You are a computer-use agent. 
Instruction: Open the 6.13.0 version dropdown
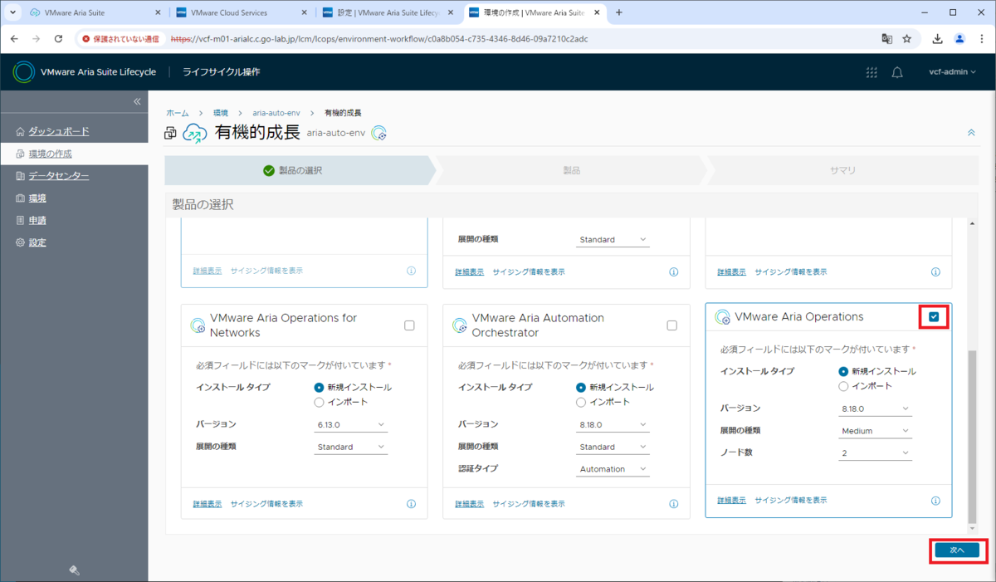click(351, 424)
